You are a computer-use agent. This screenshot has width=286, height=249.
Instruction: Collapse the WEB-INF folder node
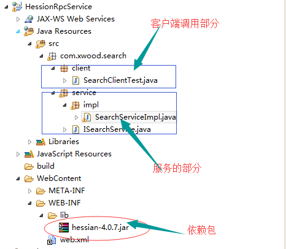30,203
